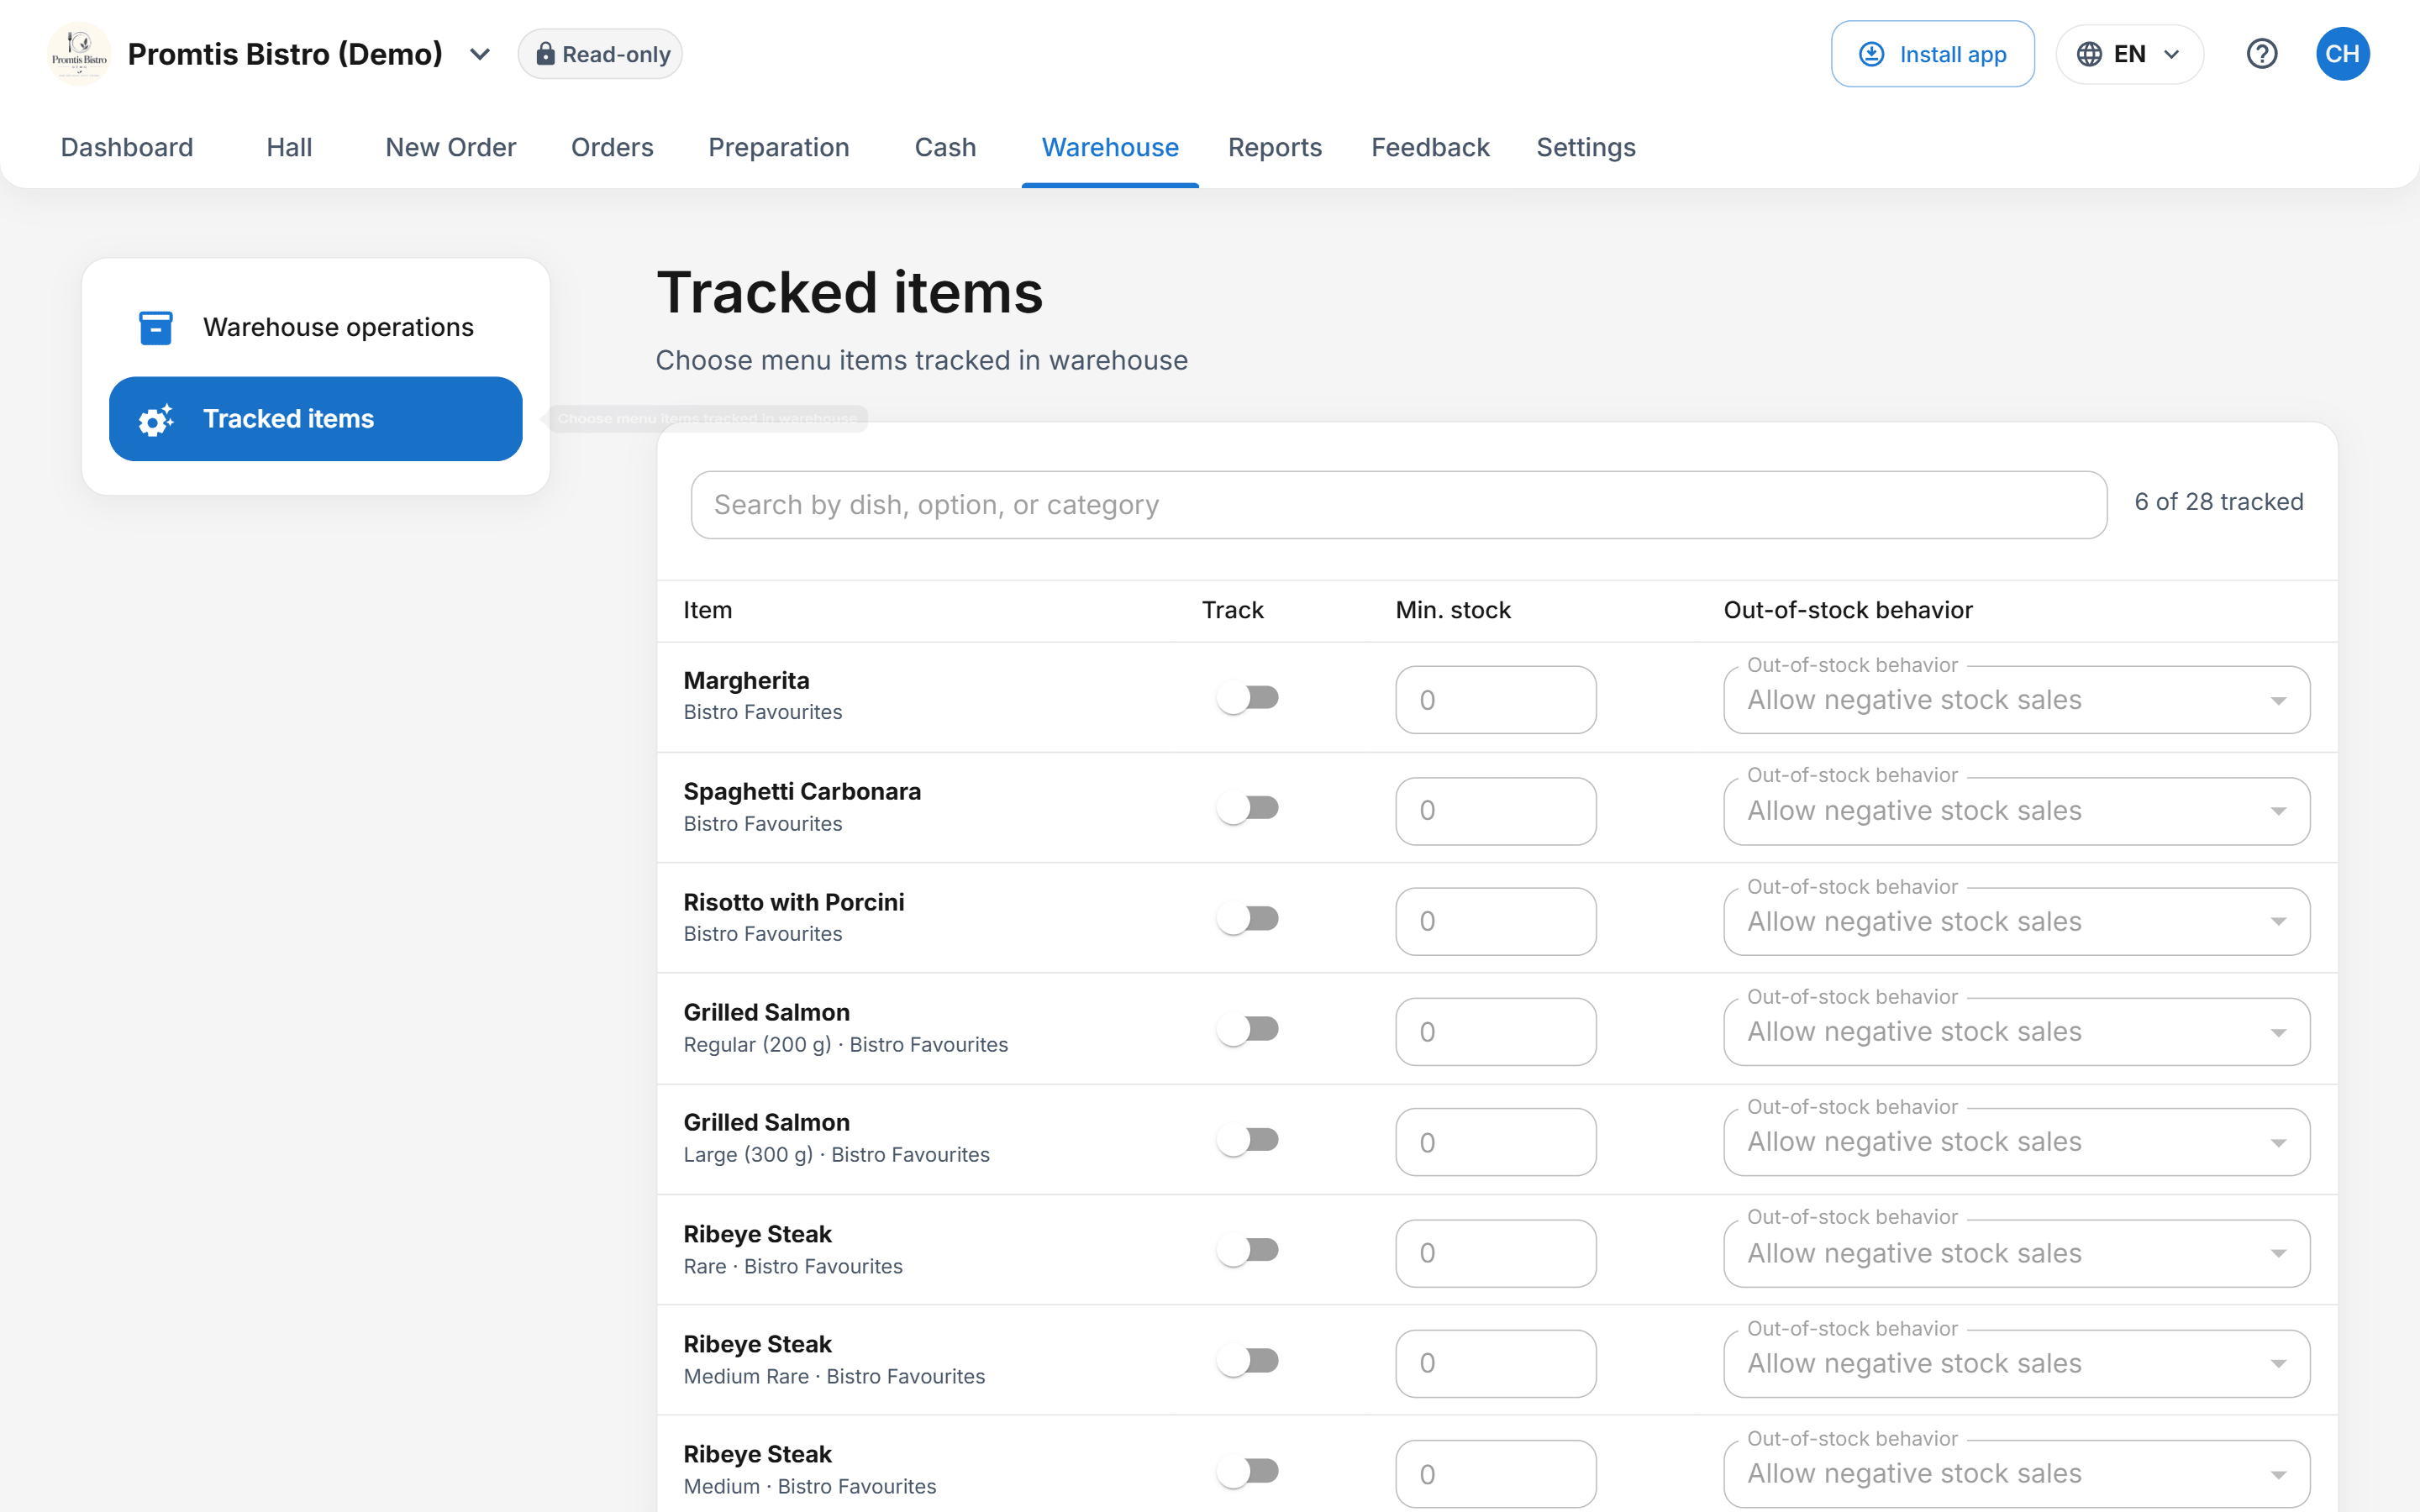Open the Orders tab
This screenshot has width=2420, height=1512.
point(612,147)
